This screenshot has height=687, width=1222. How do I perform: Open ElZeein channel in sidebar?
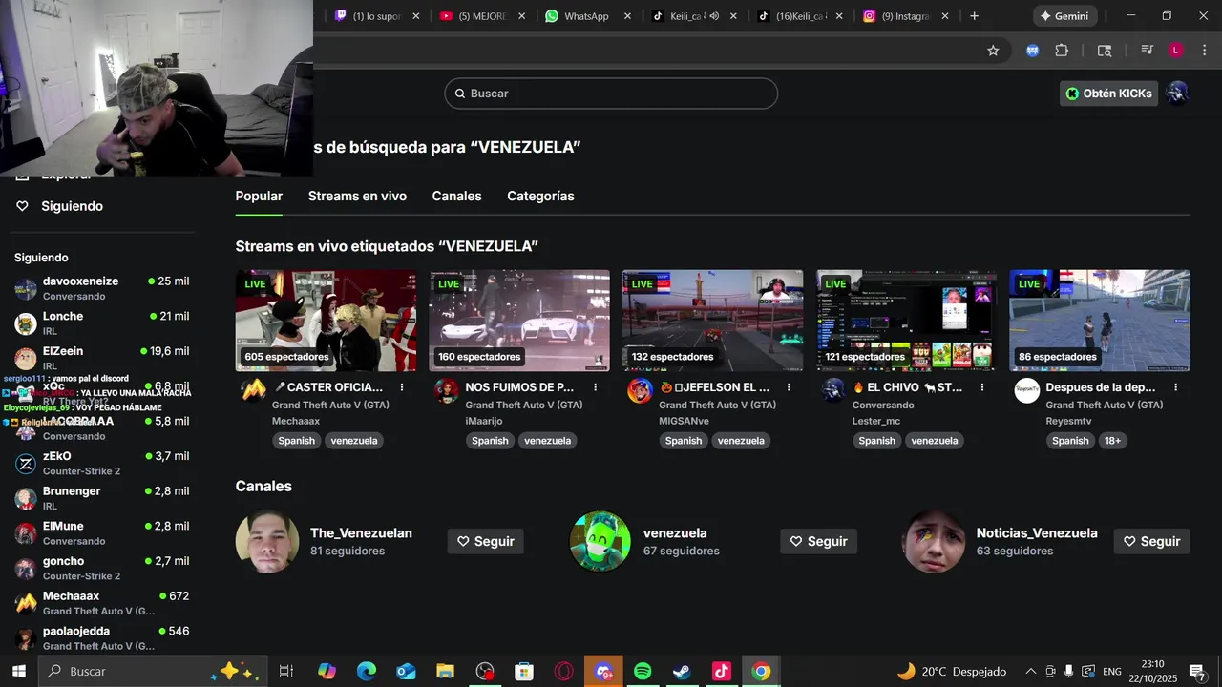(x=102, y=358)
